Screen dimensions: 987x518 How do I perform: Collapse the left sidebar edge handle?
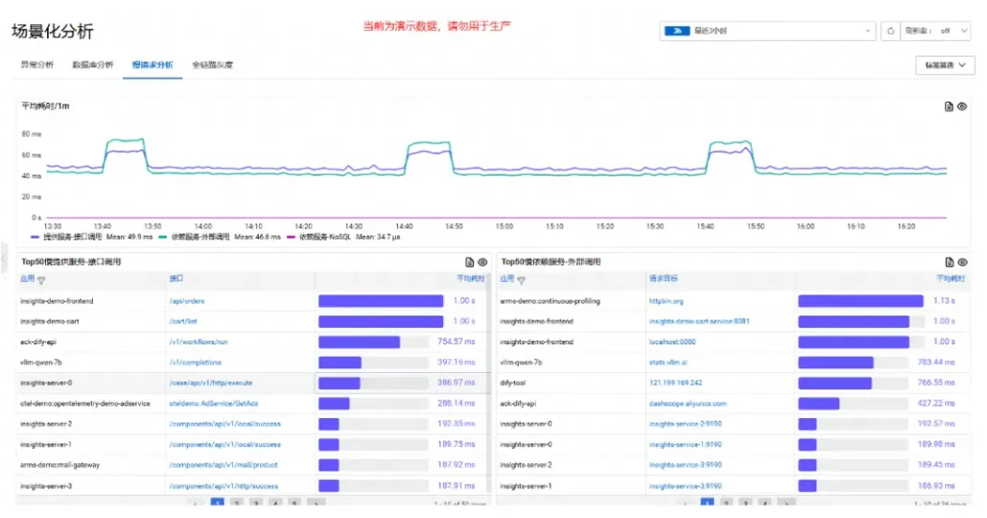(3, 257)
